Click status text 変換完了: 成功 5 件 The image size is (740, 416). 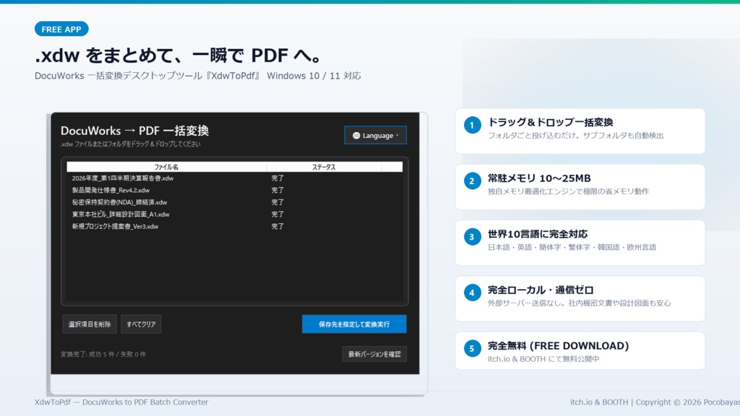point(87,354)
